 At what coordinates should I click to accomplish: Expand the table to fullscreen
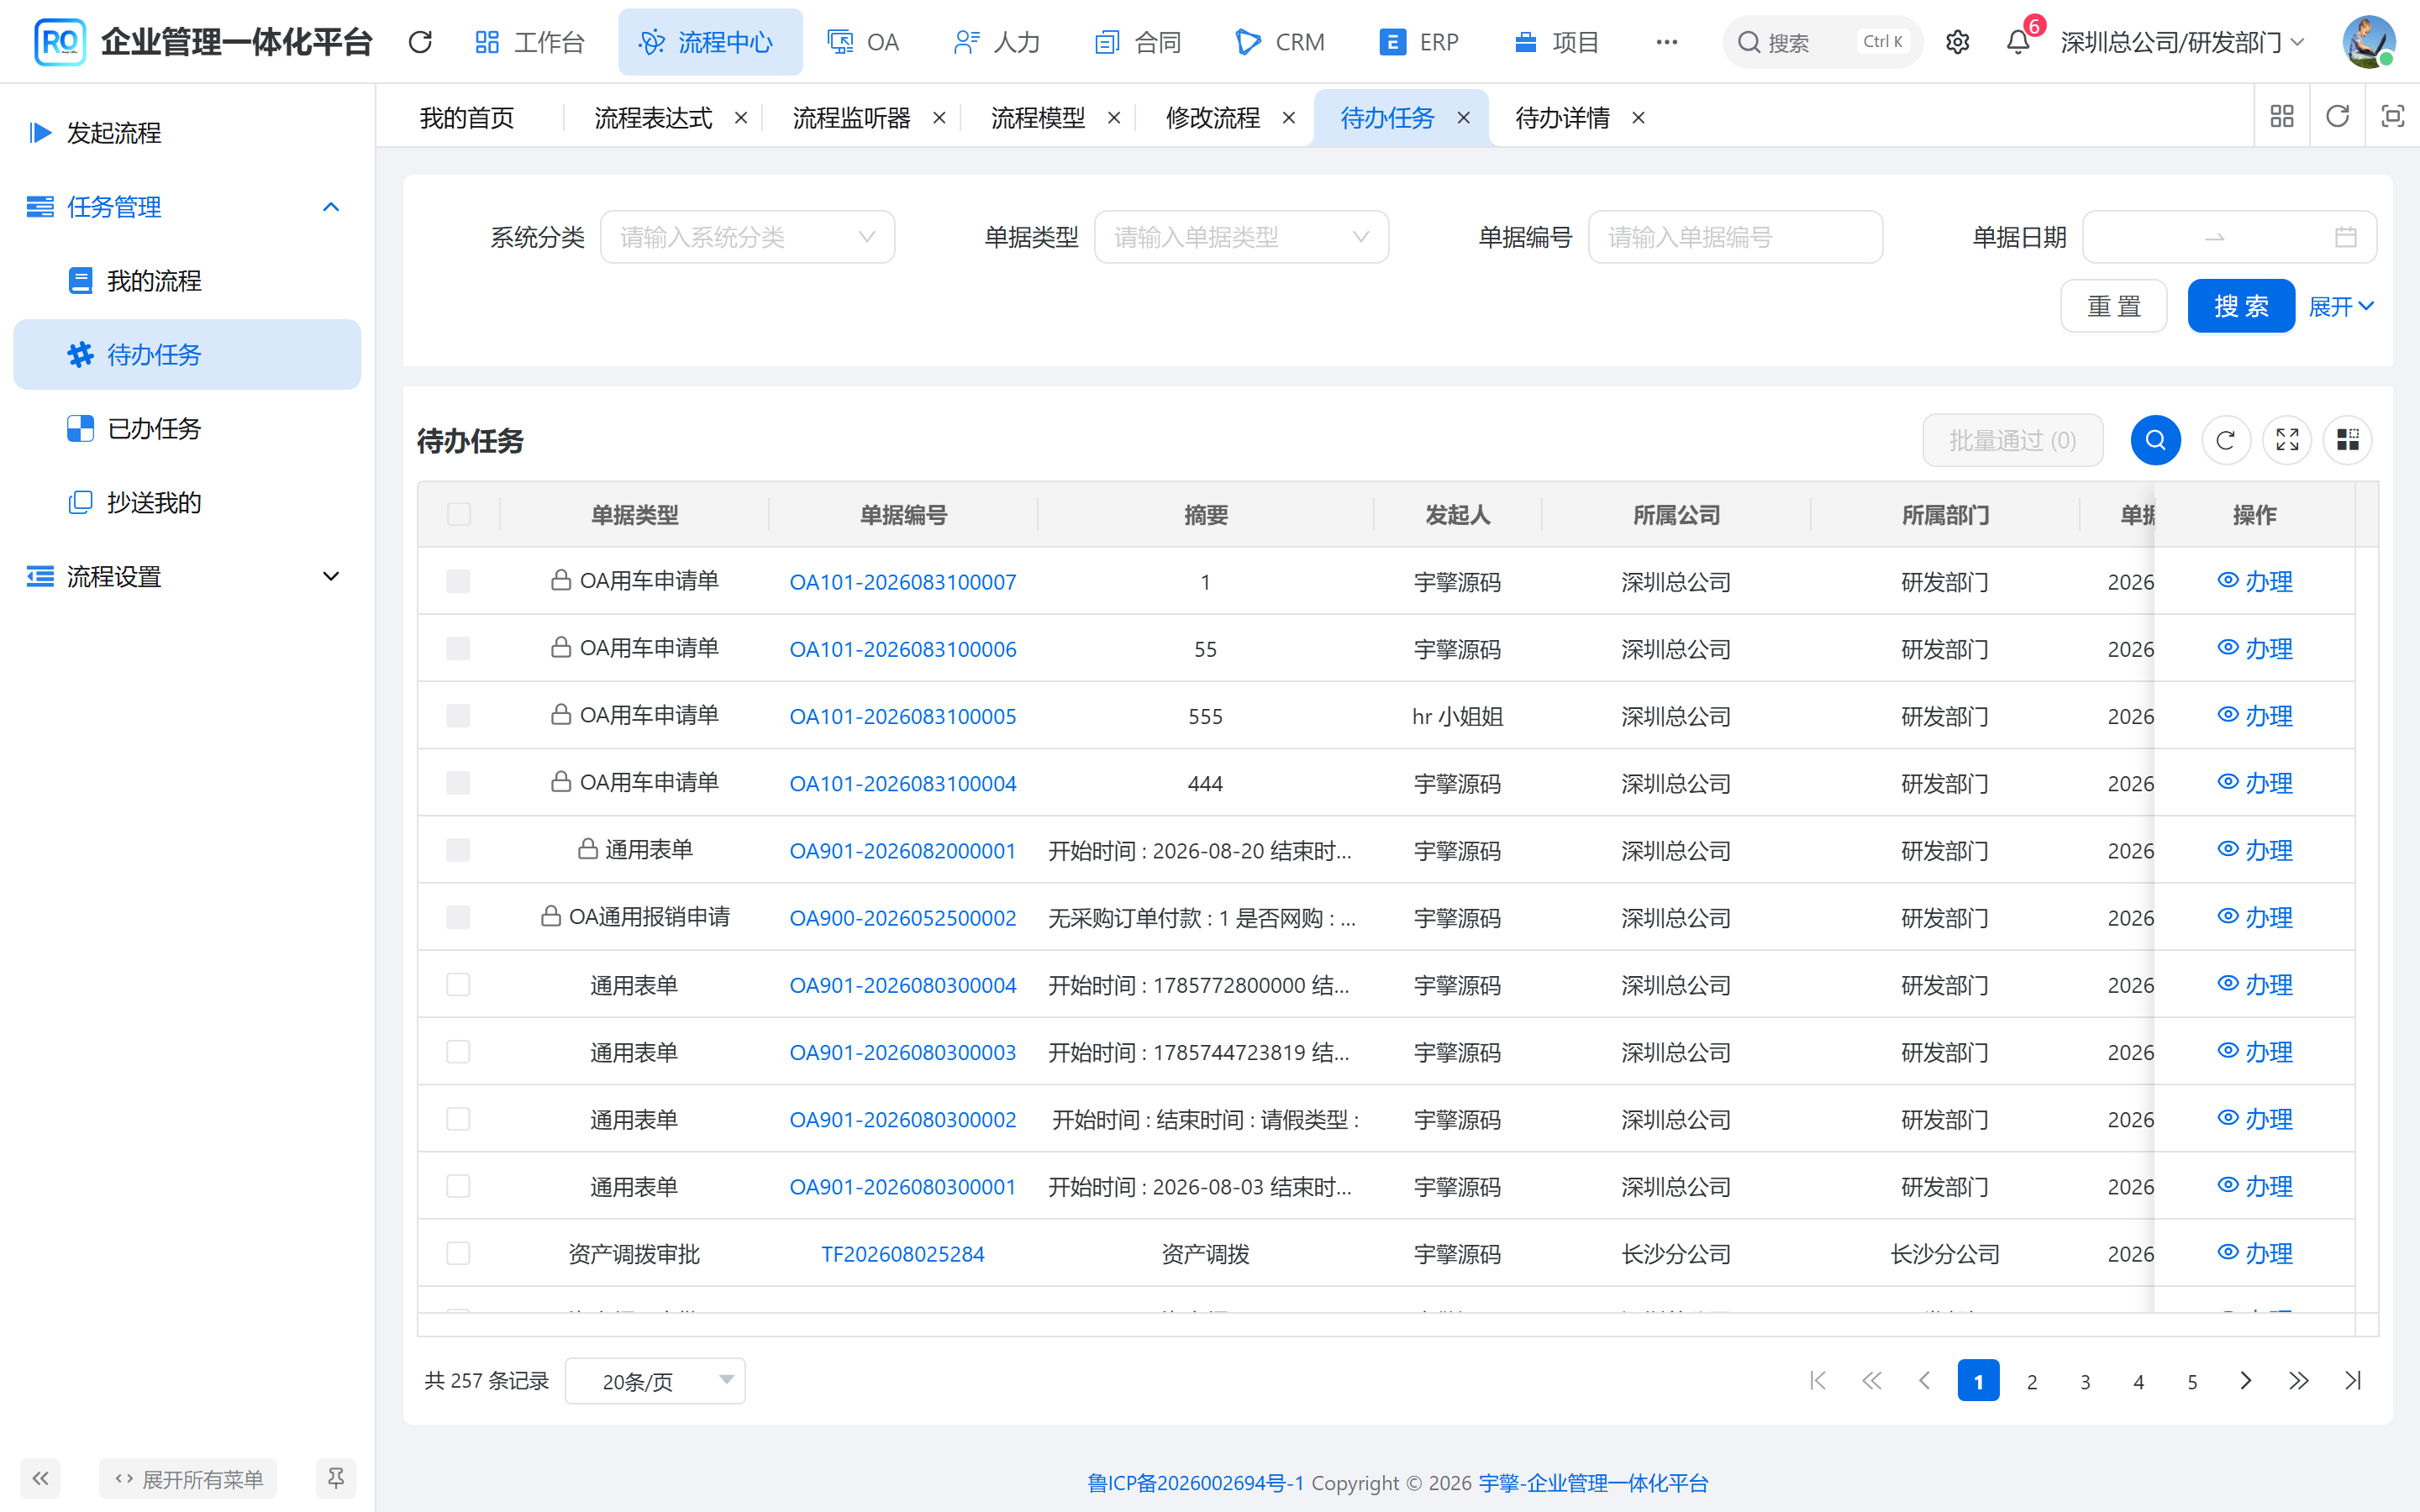tap(2287, 440)
